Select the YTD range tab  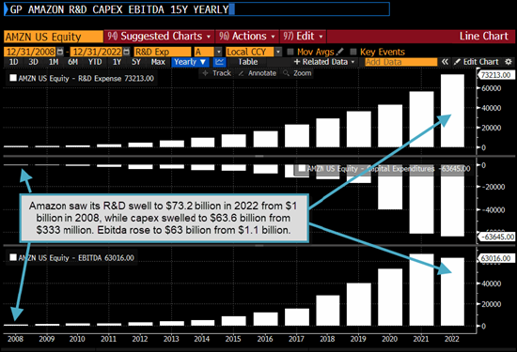coord(95,62)
